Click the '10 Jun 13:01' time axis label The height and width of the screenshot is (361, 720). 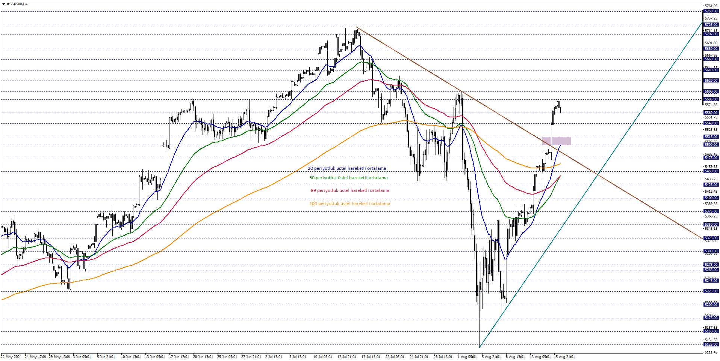131,357
